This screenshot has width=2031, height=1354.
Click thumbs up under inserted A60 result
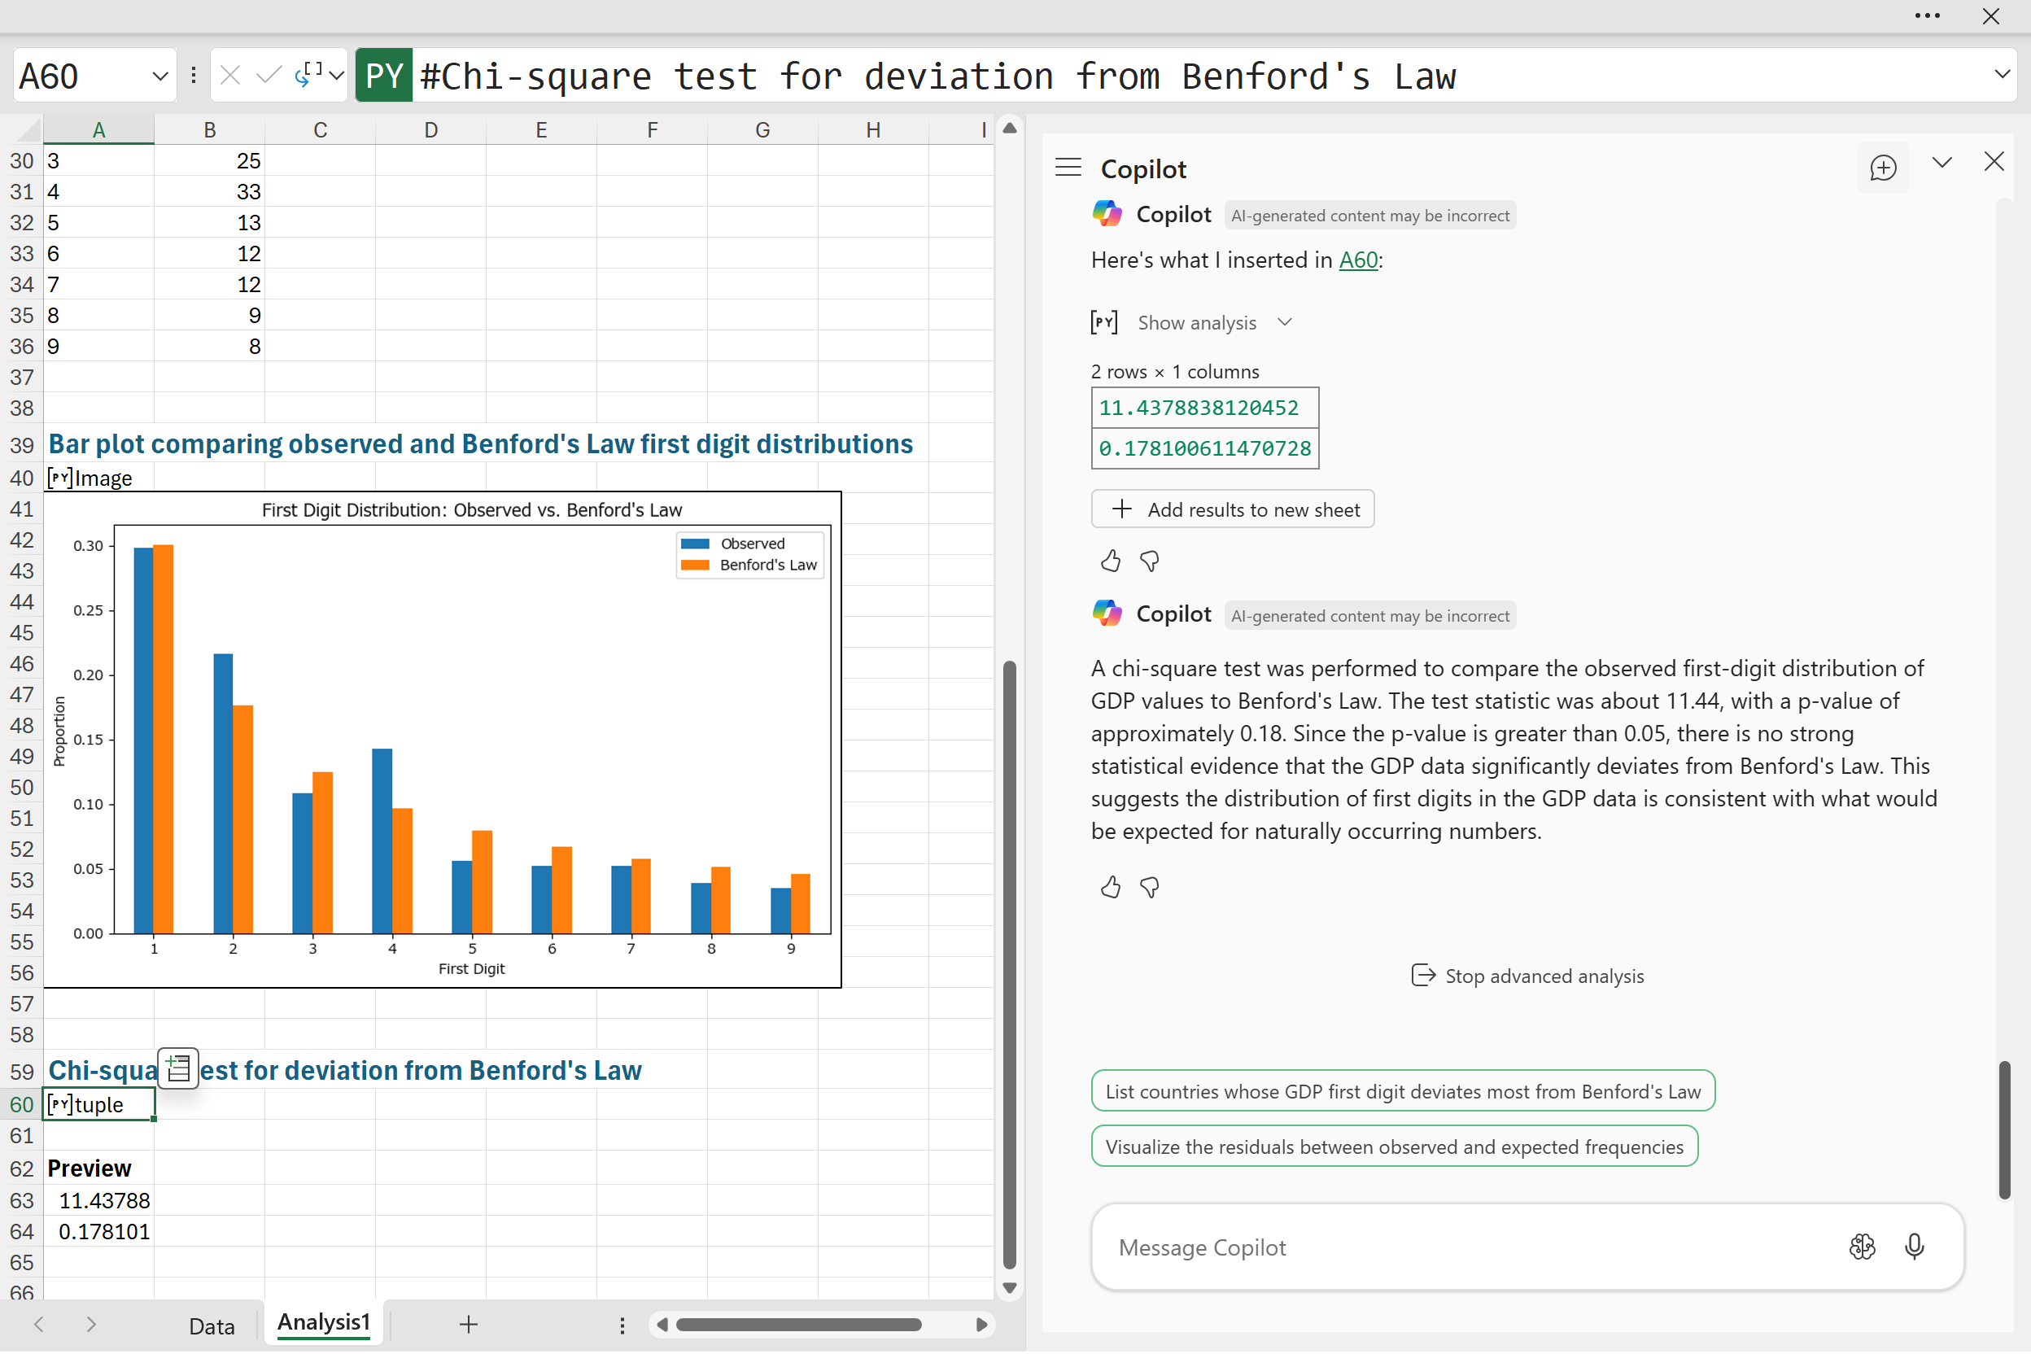(x=1111, y=561)
